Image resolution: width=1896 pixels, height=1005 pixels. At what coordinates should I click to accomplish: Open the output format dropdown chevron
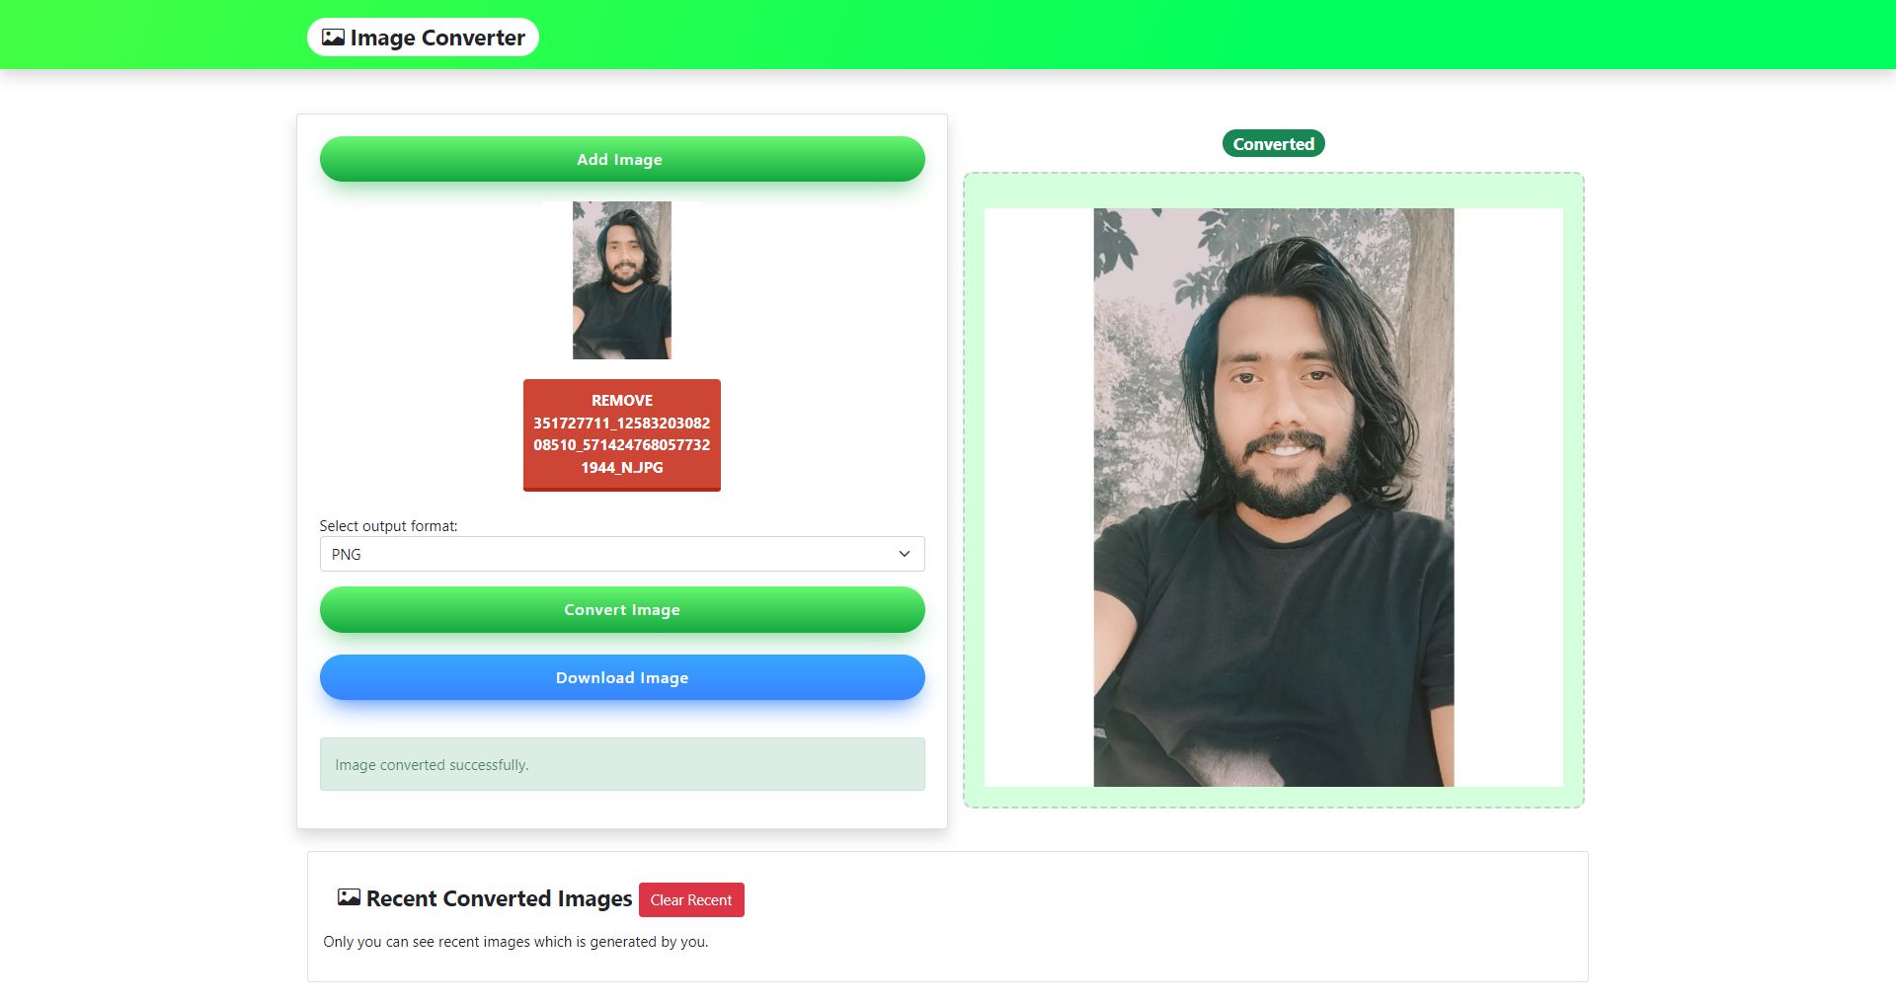[904, 554]
